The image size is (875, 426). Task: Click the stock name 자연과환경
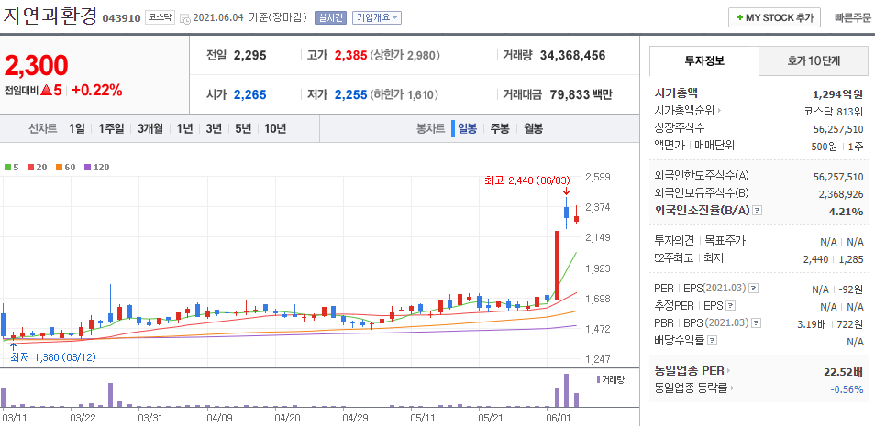point(50,16)
